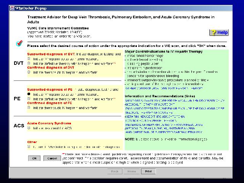Select therapeutic IV heparin and warfarin for confirmed PE
The height and width of the screenshot is (183, 244).
point(29,108)
